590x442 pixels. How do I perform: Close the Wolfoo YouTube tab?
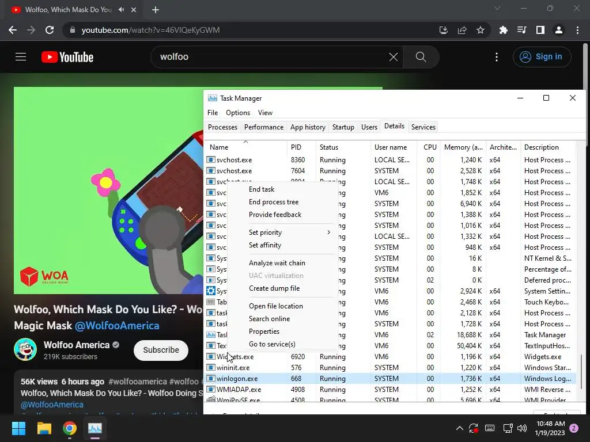point(134,10)
